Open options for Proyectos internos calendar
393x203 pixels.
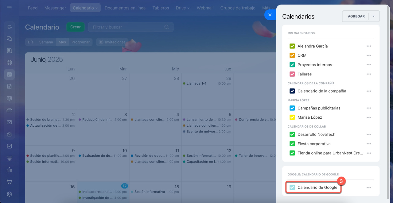(x=369, y=65)
